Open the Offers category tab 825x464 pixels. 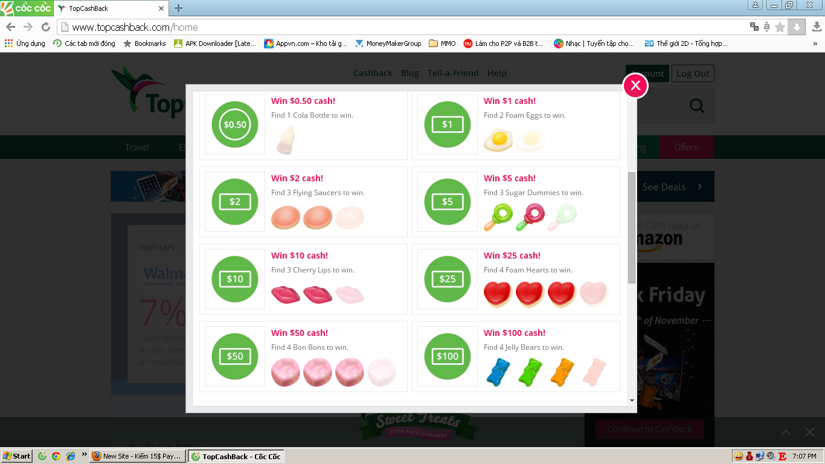tap(686, 147)
